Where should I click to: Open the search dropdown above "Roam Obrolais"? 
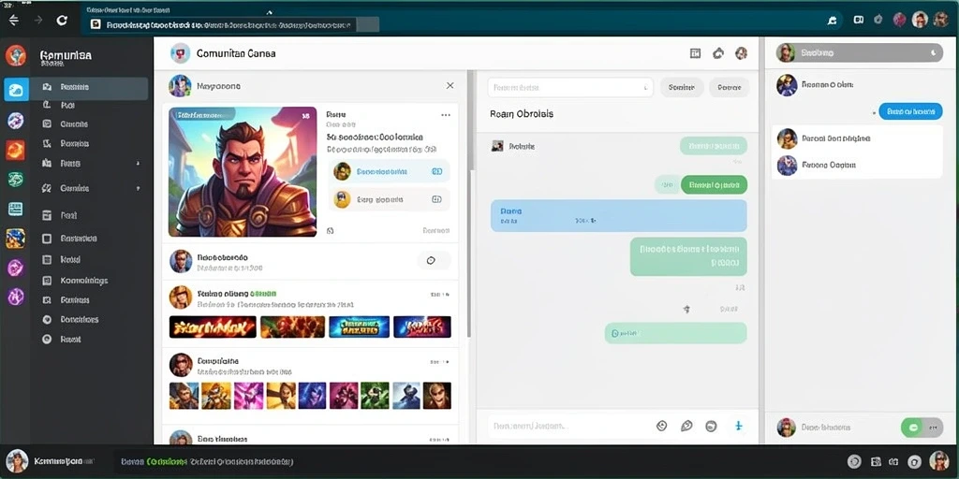[x=570, y=87]
